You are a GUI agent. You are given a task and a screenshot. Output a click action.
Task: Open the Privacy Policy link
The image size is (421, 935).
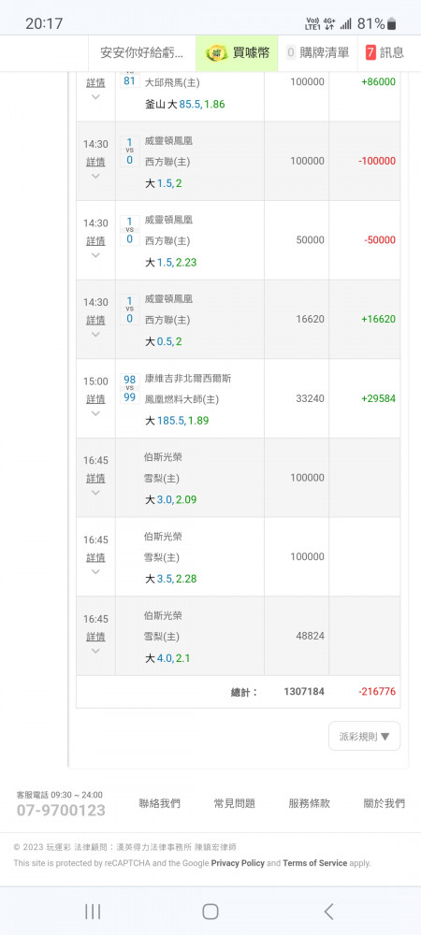point(238,863)
